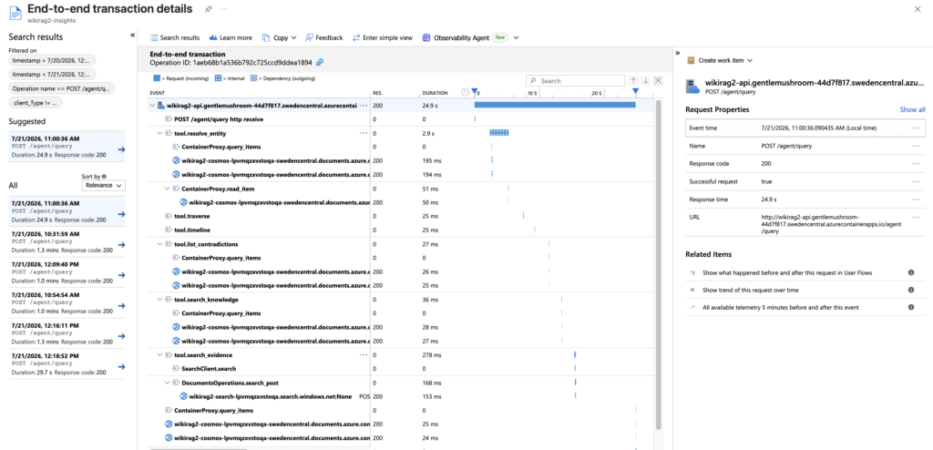Collapse the wikirag2-api root event tree node
Viewport: 933px width, 450px height.
[x=152, y=106]
